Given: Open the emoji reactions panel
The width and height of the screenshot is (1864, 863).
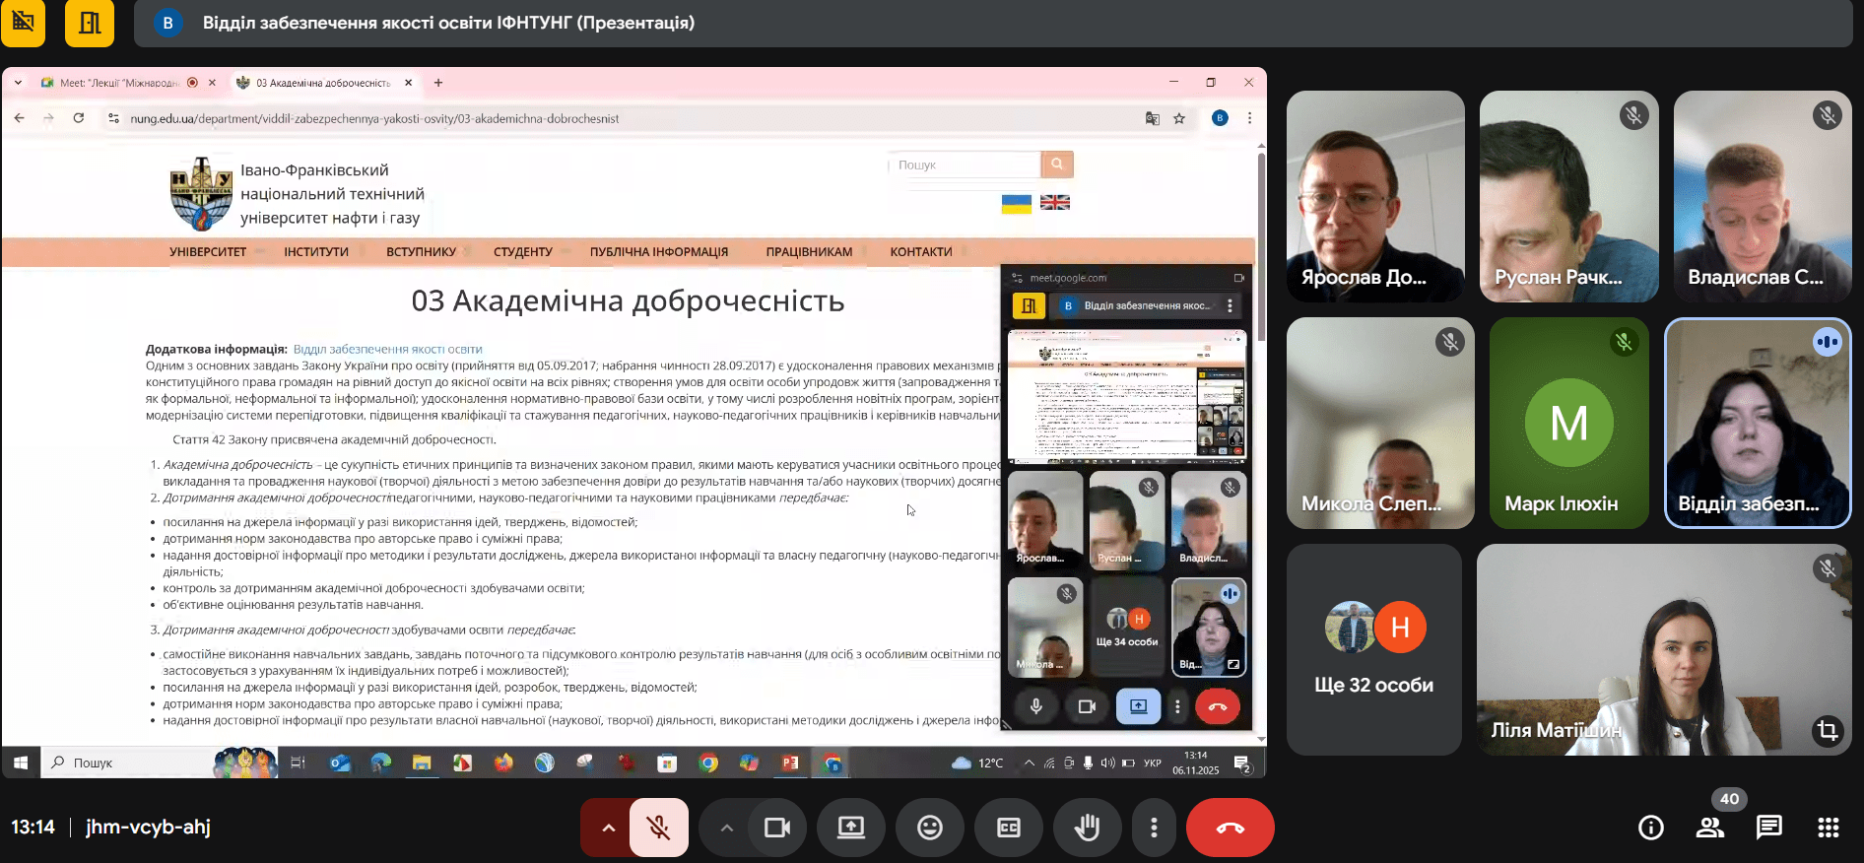Looking at the screenshot, I should [929, 828].
